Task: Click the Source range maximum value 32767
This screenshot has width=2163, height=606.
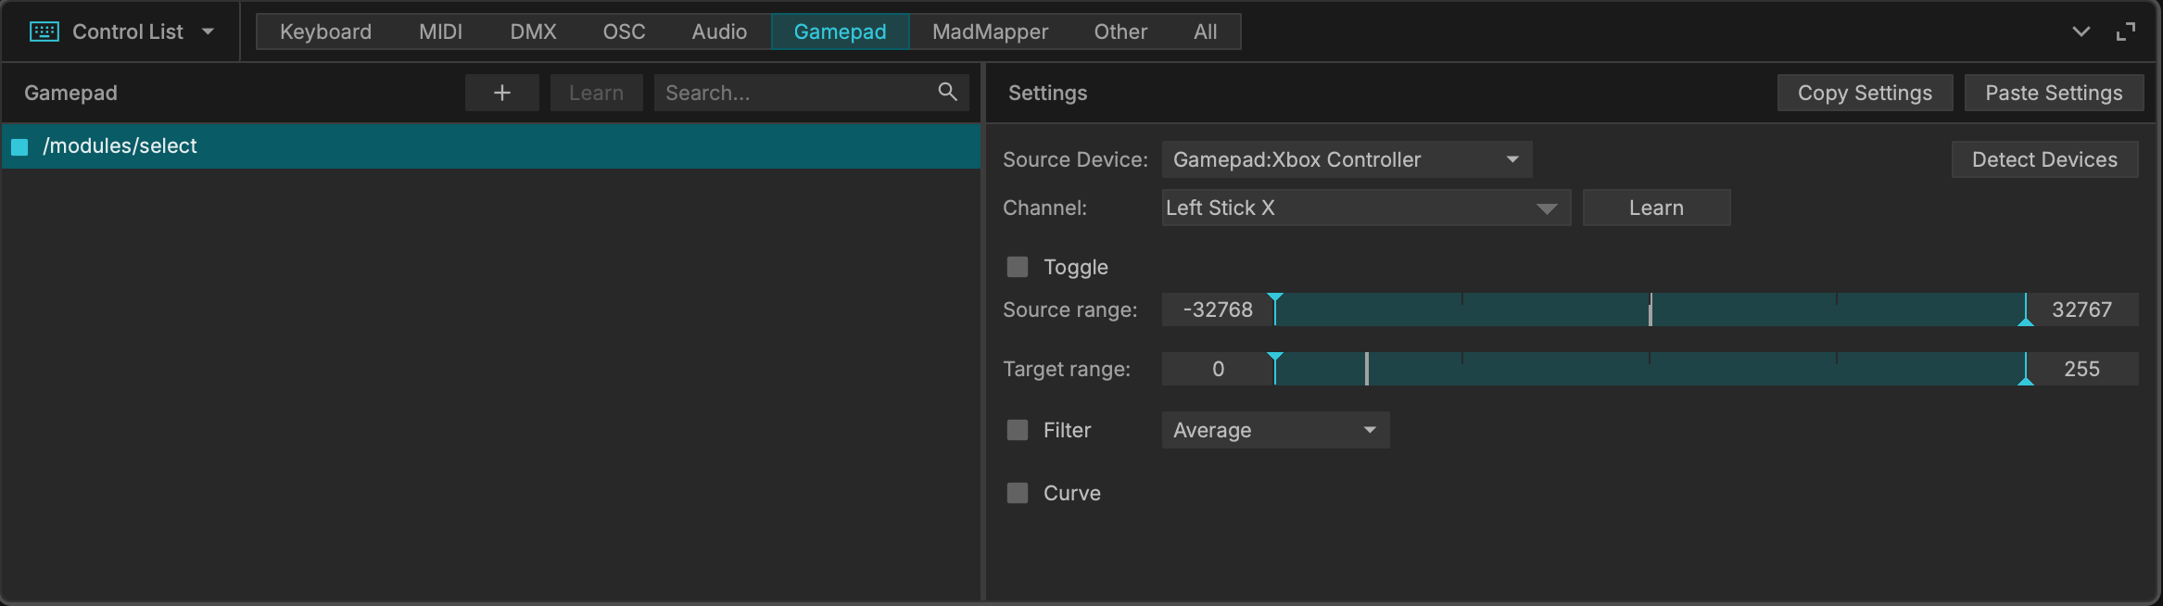Action: 2081,309
